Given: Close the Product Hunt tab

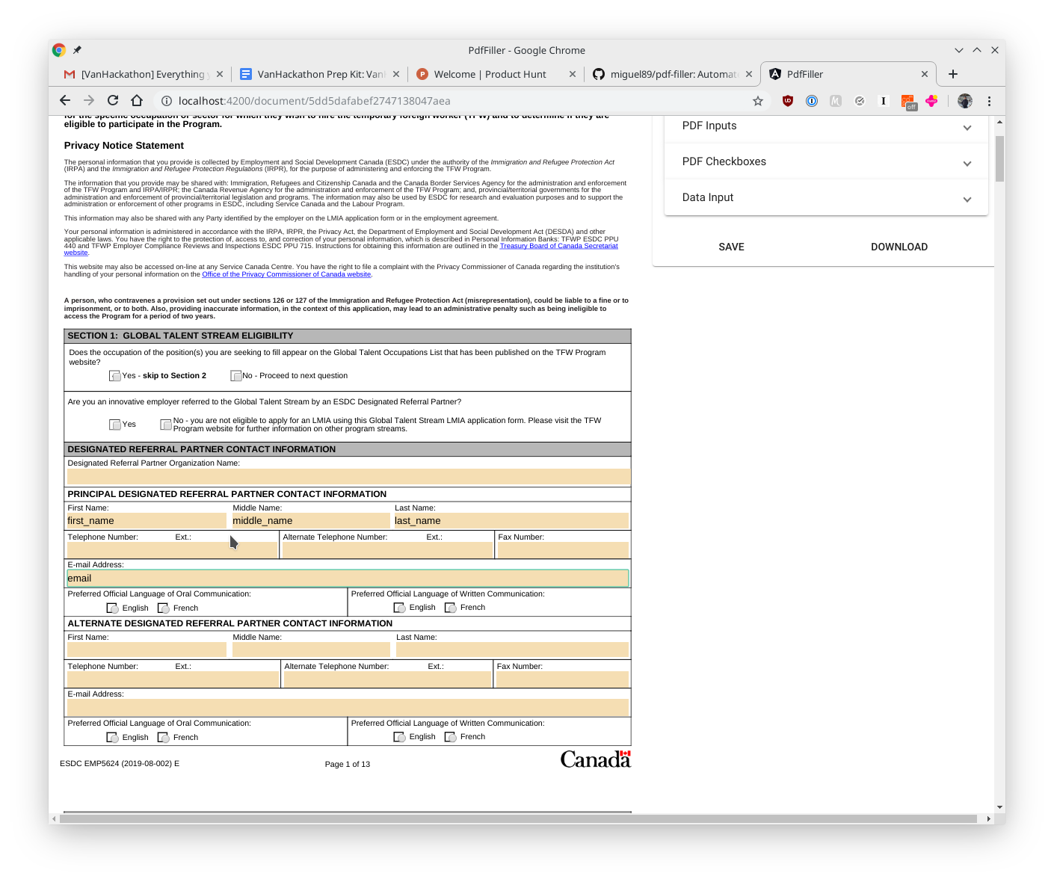Looking at the screenshot, I should (x=573, y=74).
